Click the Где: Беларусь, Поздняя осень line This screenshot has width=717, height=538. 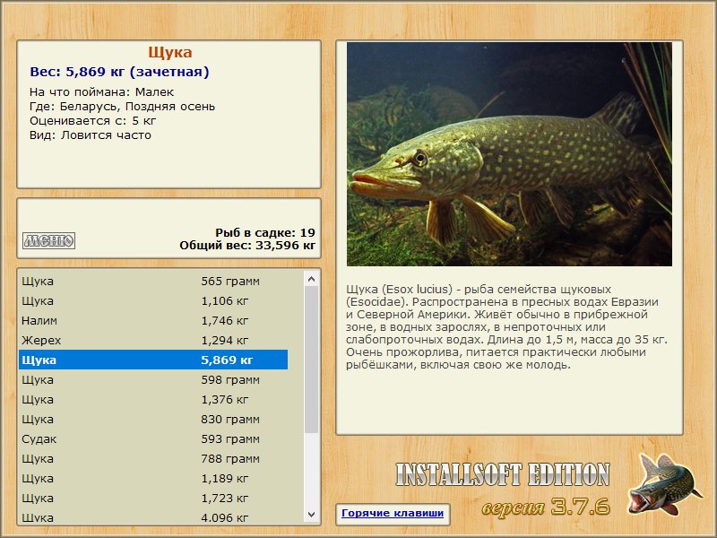coord(122,107)
